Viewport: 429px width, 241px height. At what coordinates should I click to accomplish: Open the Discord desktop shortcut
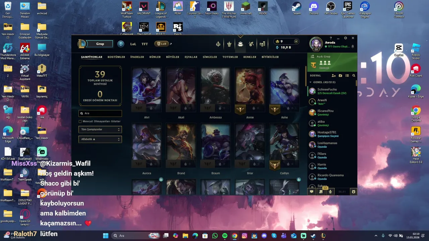pos(314,9)
